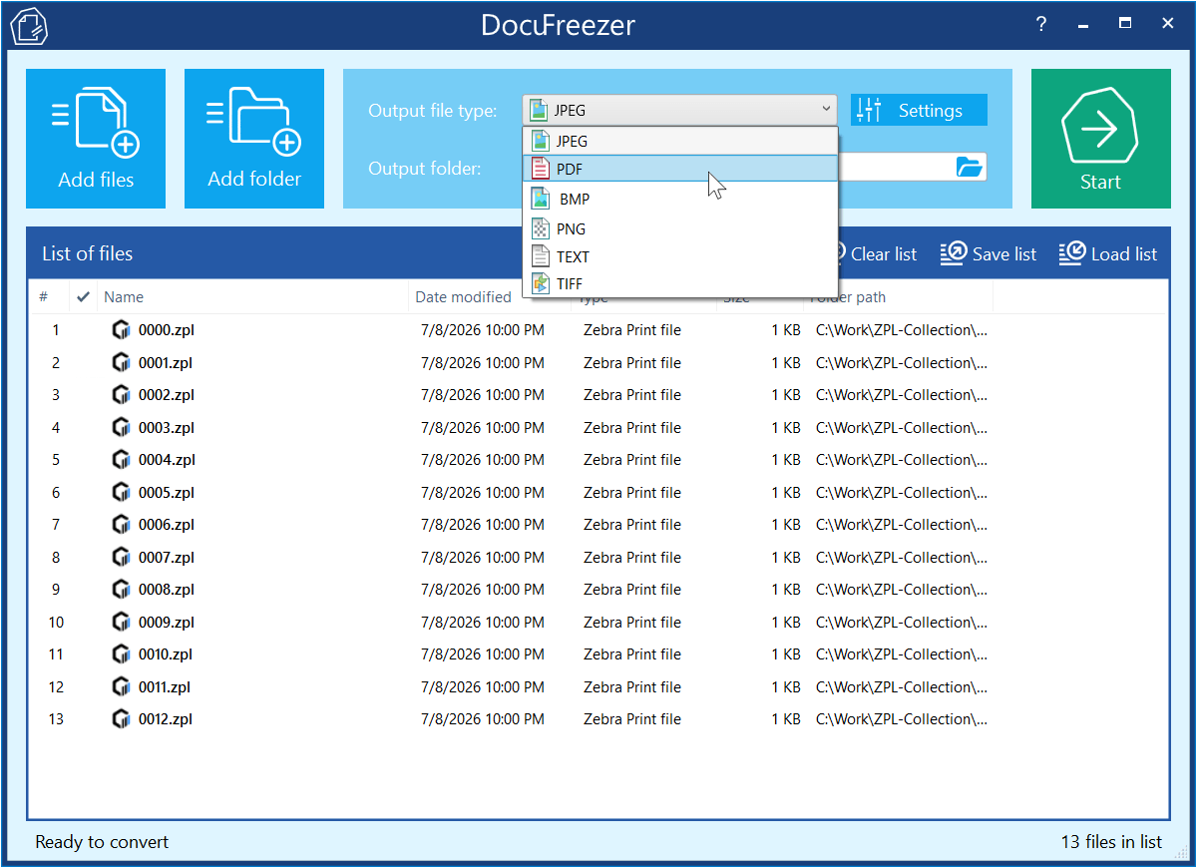1197x868 pixels.
Task: Select file name 0005.zpl
Action: point(167,493)
